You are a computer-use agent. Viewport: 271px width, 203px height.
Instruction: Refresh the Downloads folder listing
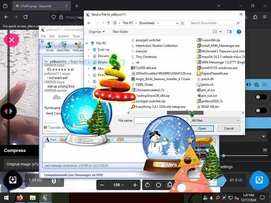pyautogui.click(x=183, y=23)
